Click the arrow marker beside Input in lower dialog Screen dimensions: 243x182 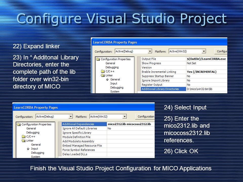[x=28, y=149]
